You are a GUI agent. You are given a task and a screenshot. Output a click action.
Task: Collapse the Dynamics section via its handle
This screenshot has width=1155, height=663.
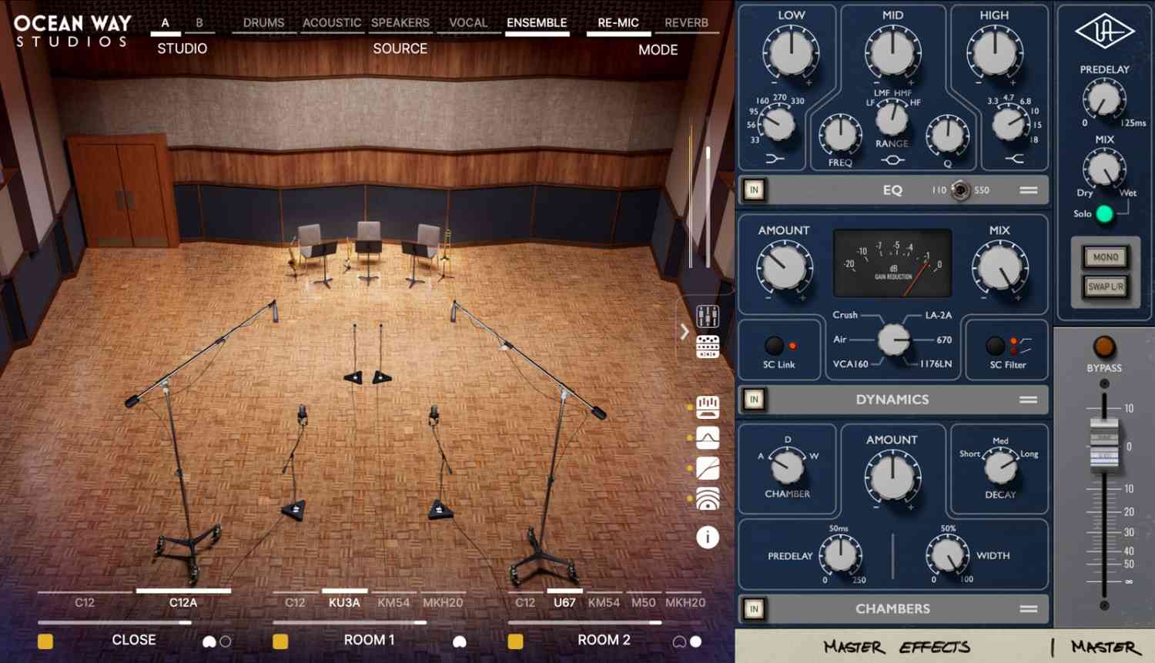pyautogui.click(x=1027, y=399)
